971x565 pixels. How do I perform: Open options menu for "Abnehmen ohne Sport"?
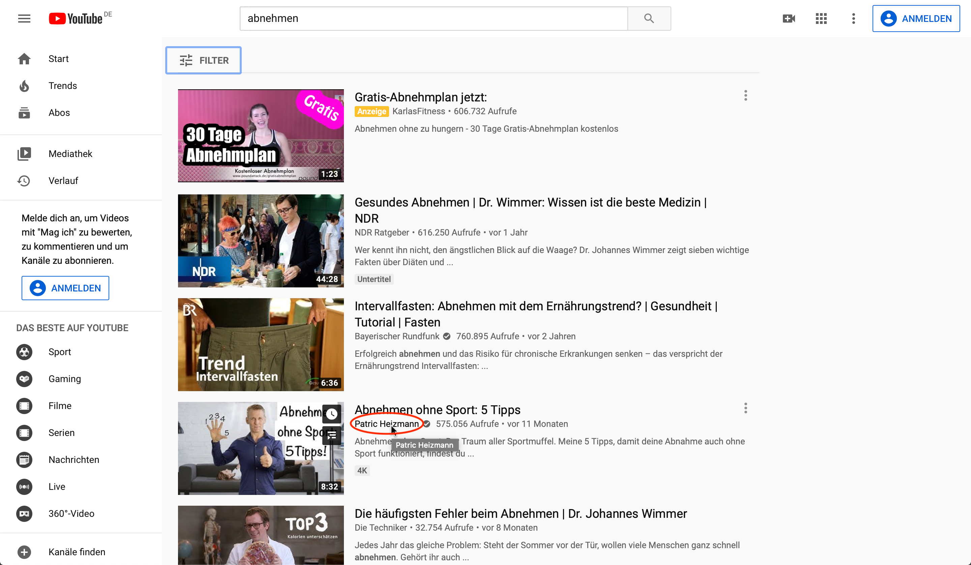[745, 408]
